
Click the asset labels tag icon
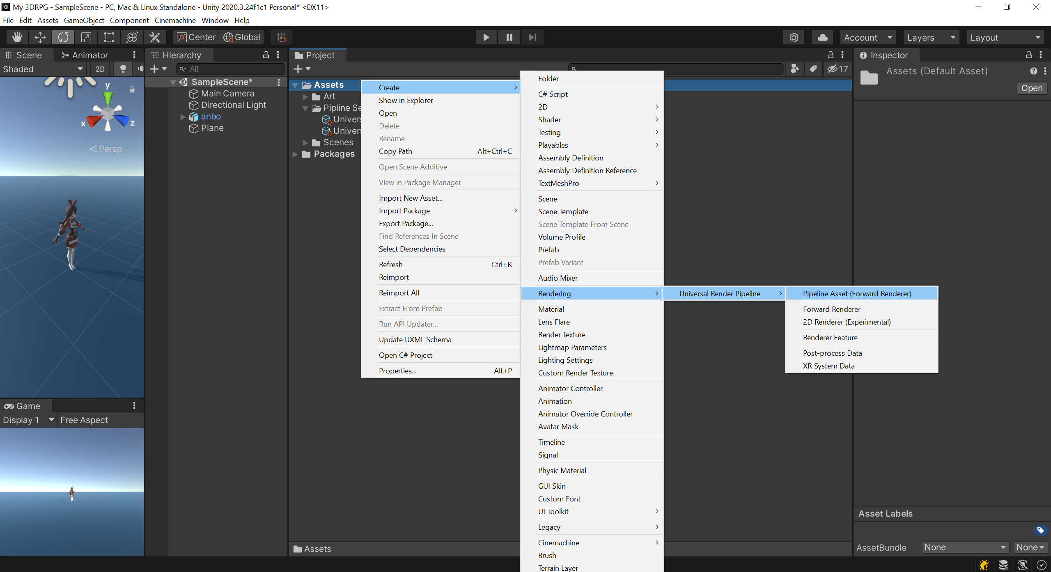(x=1040, y=530)
